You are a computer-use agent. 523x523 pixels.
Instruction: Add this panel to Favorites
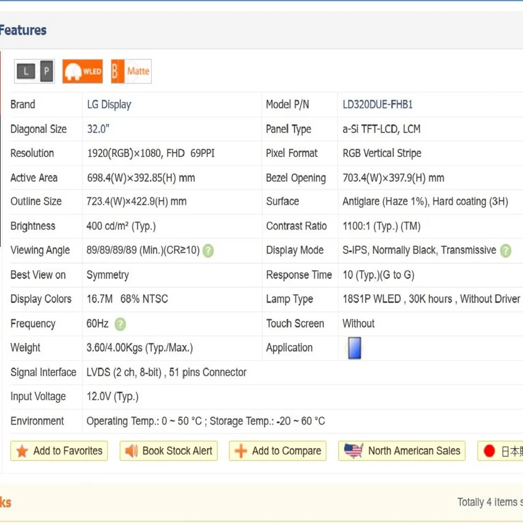click(x=59, y=451)
